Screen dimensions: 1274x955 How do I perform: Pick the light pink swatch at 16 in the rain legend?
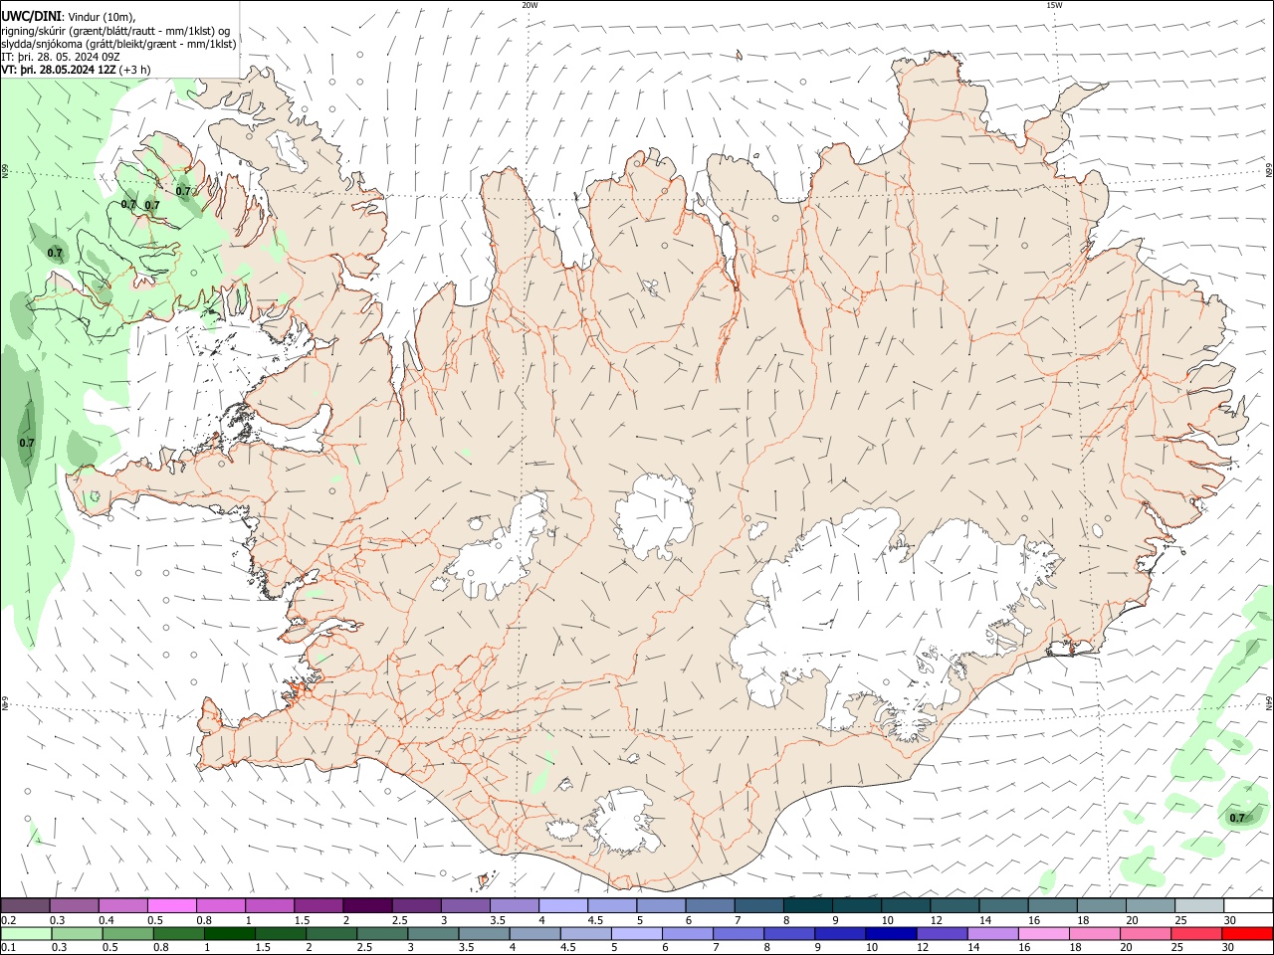pyautogui.click(x=1044, y=933)
